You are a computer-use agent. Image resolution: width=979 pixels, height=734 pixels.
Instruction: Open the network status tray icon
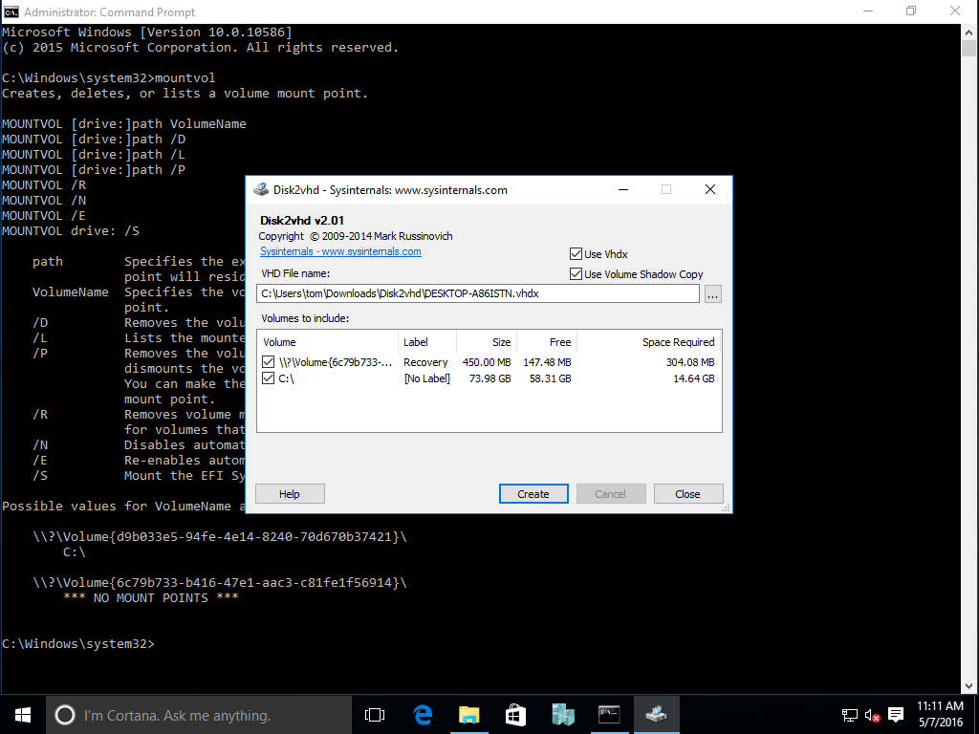[x=849, y=714]
